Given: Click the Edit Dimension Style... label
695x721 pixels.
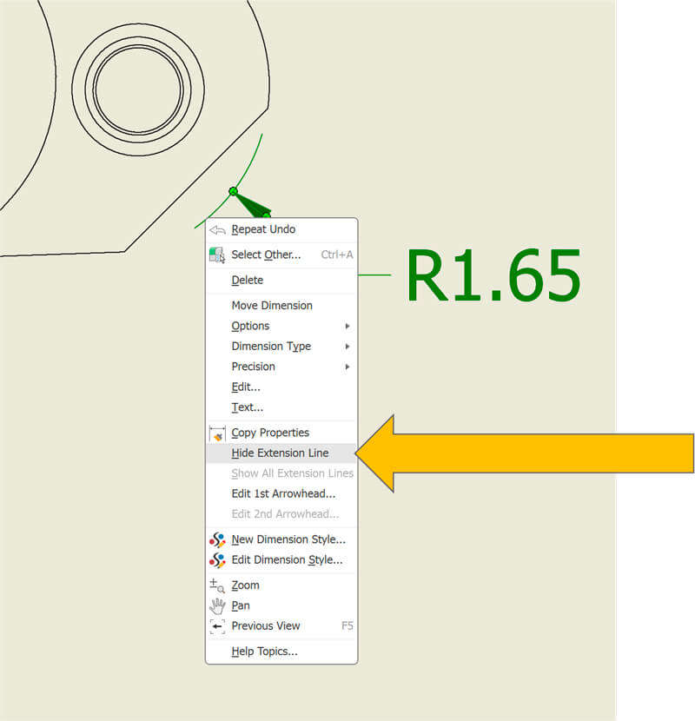Looking at the screenshot, I should 287,560.
